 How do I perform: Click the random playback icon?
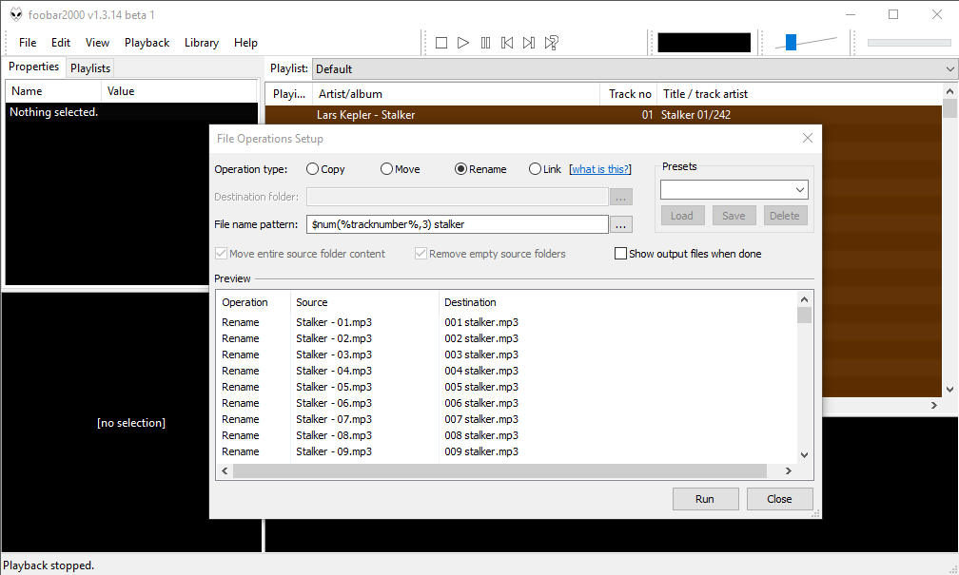point(552,43)
